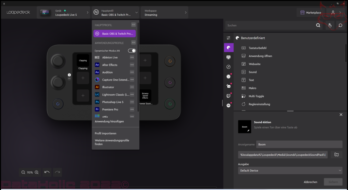Click the redo arrow
This screenshot has height=190, width=348.
pyautogui.click(x=57, y=172)
